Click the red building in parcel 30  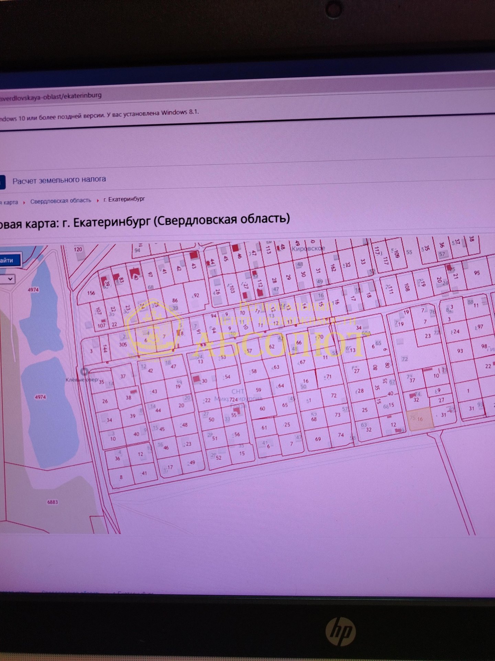[196, 379]
